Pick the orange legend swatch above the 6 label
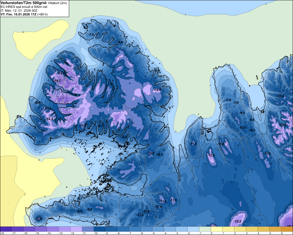The image size is (293, 235). (x=287, y=229)
